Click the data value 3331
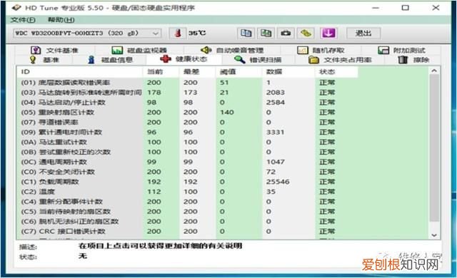The width and height of the screenshot is (457, 278). click(x=275, y=132)
